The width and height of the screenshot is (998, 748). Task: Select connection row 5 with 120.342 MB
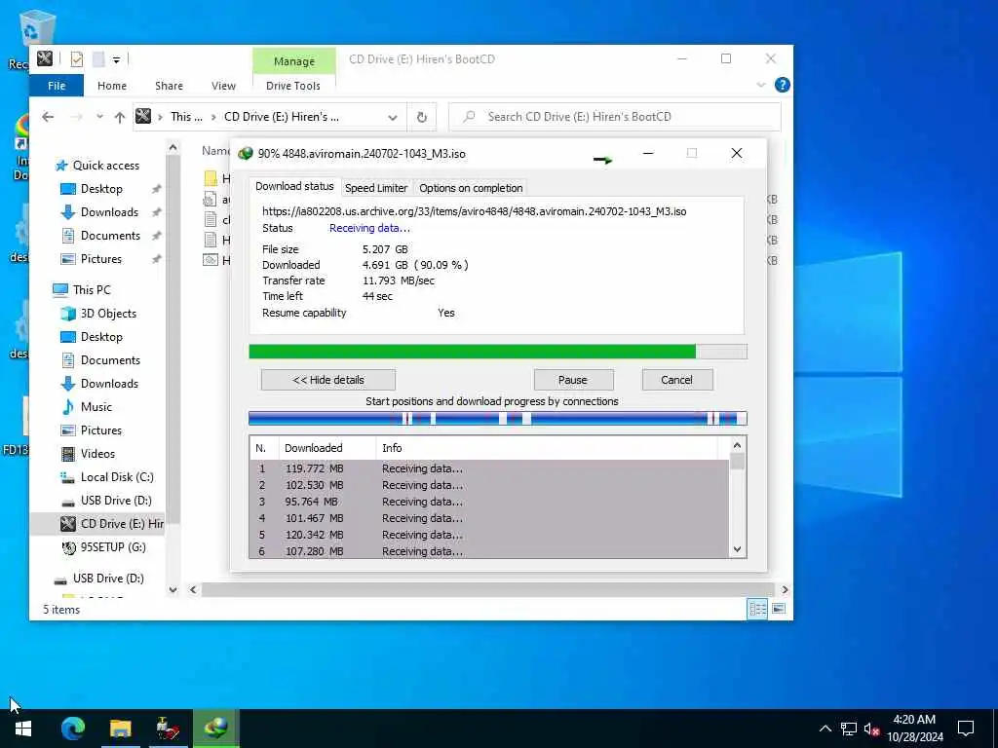click(489, 535)
